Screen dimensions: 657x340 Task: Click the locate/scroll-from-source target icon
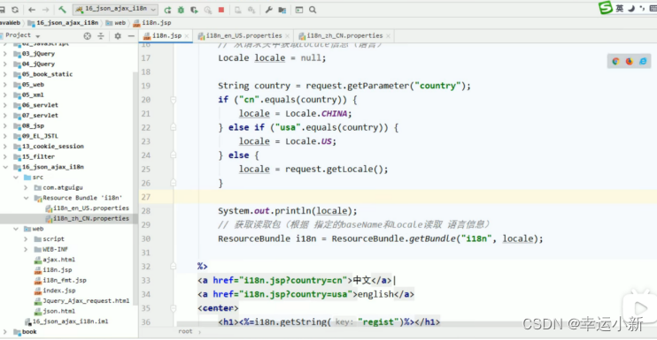coord(87,36)
